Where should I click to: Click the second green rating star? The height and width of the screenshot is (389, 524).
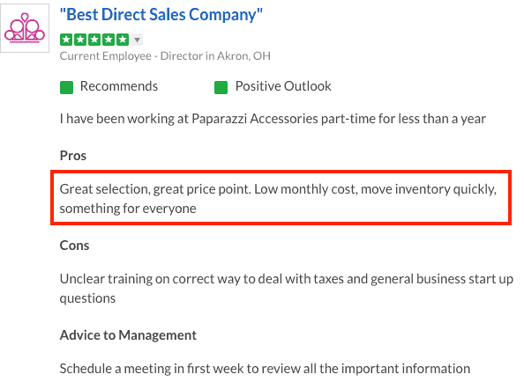pos(80,40)
